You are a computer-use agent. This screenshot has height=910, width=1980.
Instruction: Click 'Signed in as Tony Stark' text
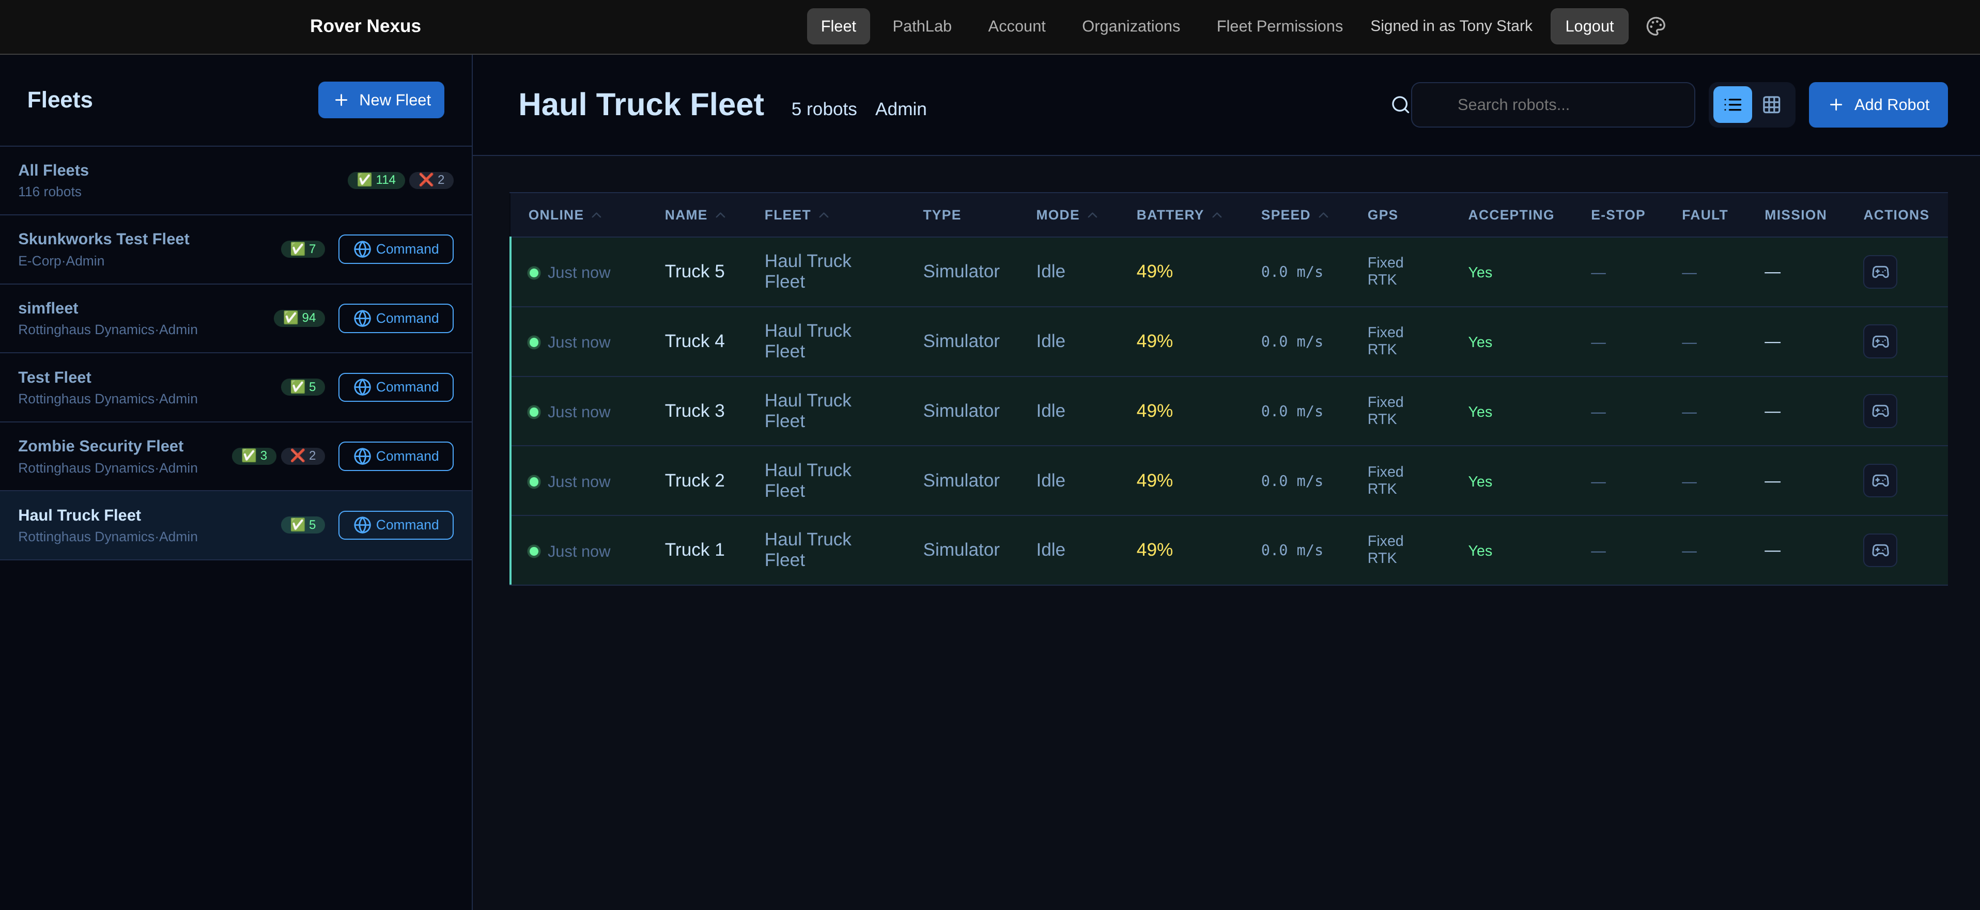point(1451,26)
